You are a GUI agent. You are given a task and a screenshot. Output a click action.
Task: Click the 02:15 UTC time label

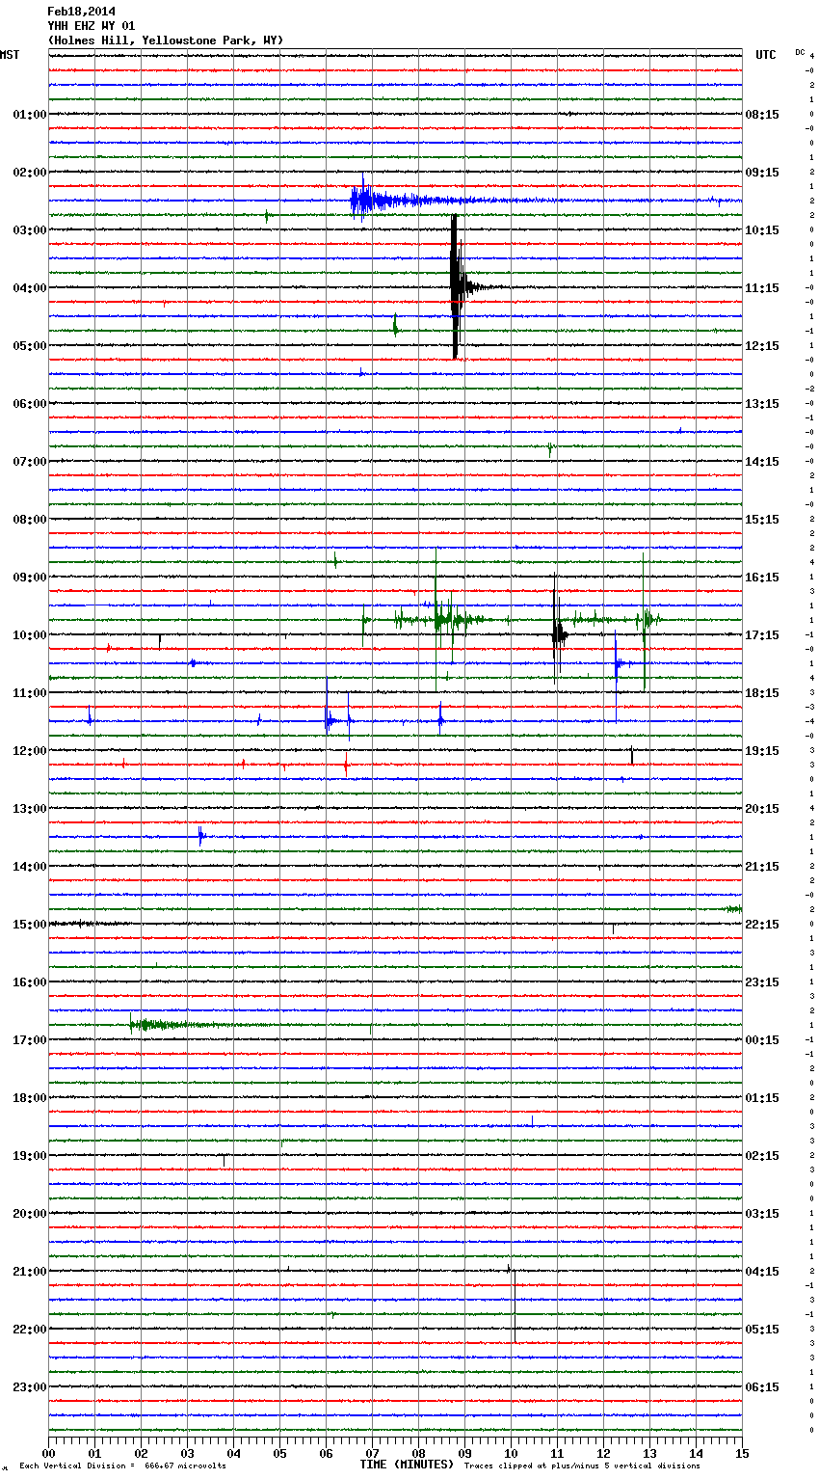click(762, 1156)
